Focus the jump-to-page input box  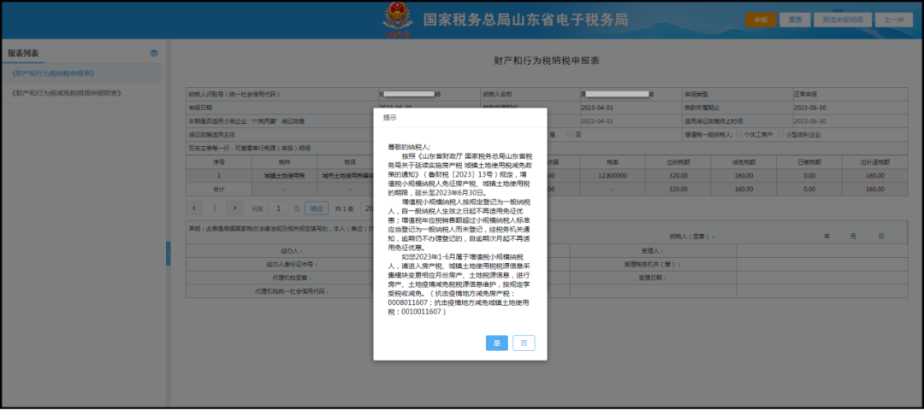[x=278, y=208]
